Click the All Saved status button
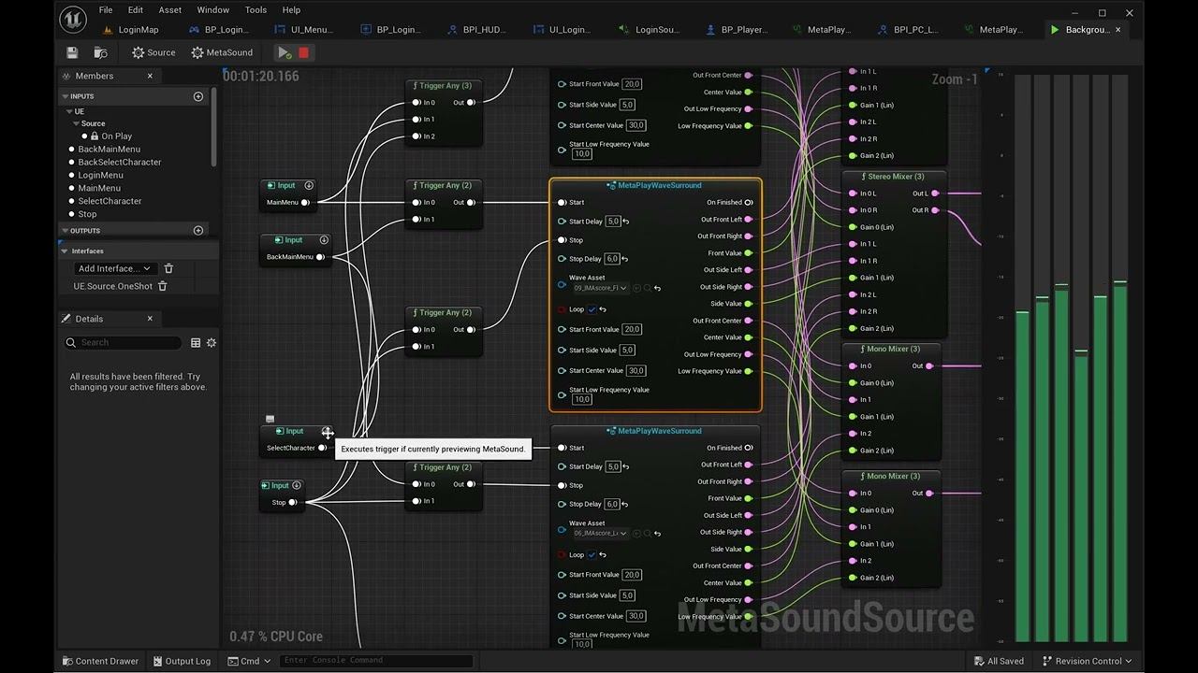 coord(998,661)
